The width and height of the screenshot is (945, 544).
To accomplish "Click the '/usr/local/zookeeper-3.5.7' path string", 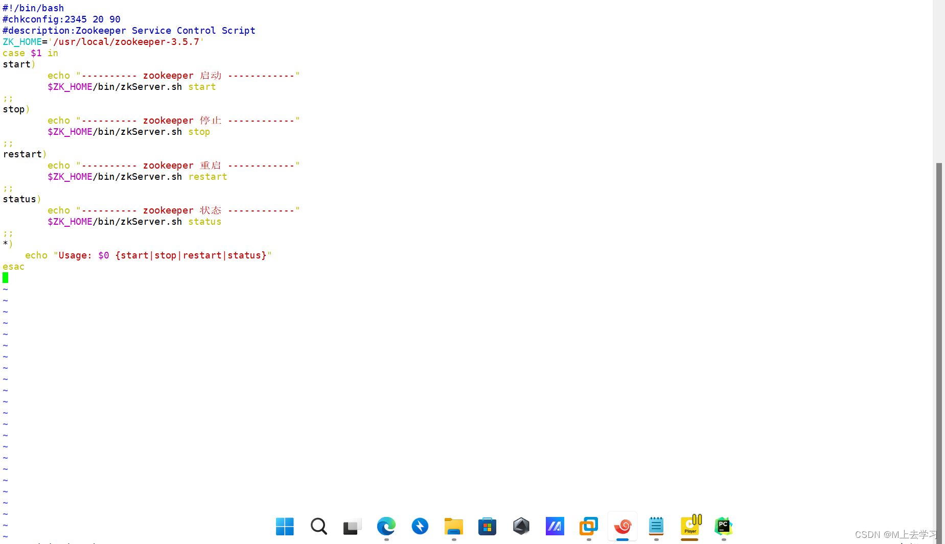I will pos(126,42).
